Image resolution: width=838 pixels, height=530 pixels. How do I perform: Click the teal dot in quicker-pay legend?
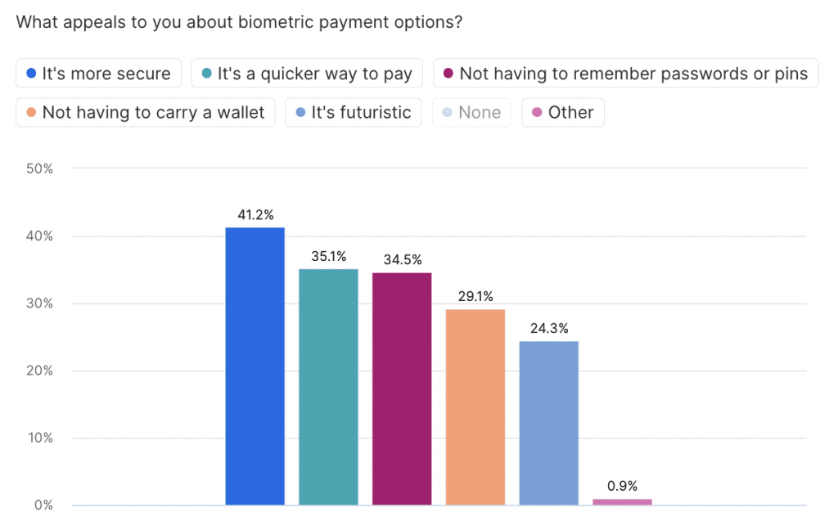point(207,74)
